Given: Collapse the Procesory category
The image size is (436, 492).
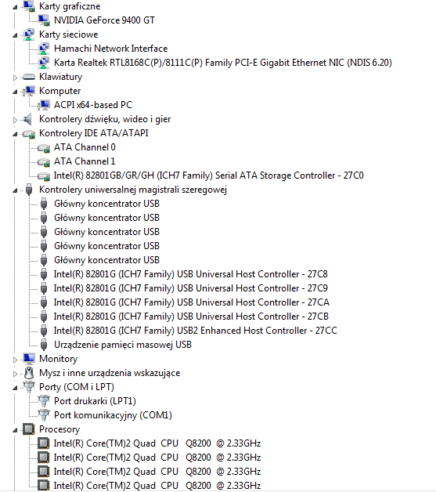Looking at the screenshot, I should click(x=15, y=430).
